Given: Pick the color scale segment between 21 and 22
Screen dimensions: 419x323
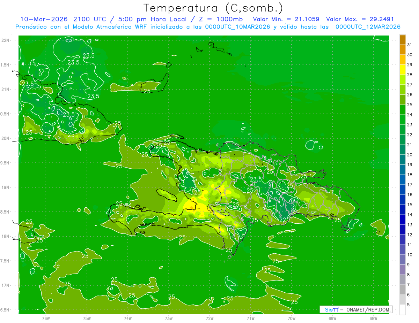Looking at the screenshot, I should click(x=403, y=140).
